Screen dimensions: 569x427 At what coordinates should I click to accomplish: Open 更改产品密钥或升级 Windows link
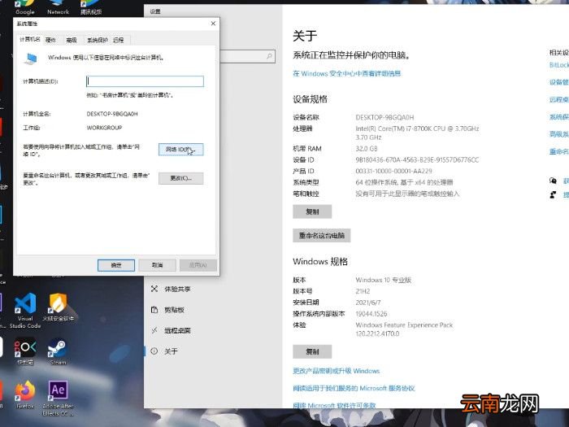tap(336, 371)
